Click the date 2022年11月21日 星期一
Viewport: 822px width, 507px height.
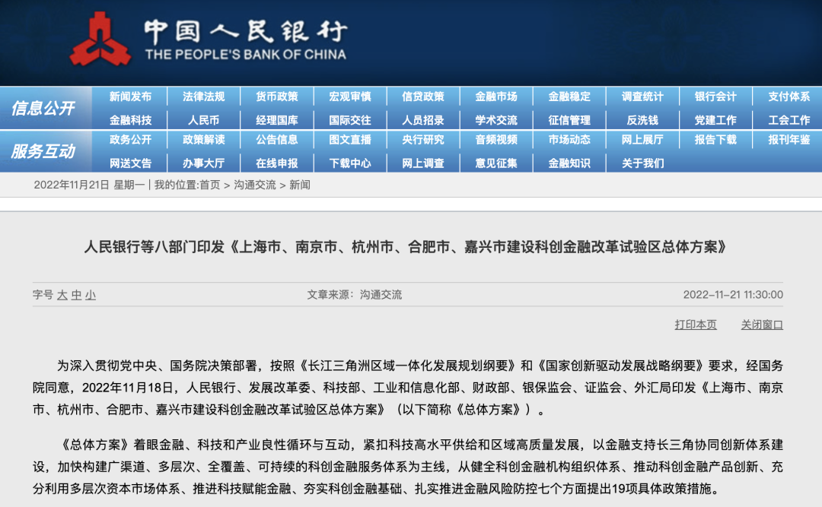[89, 185]
